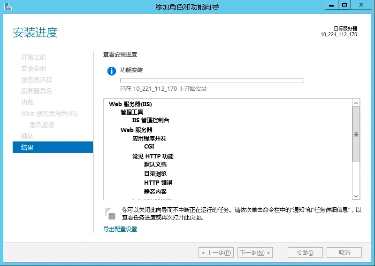Select 常见 HTTP 功能 entry
The height and width of the screenshot is (266, 375).
coord(153,156)
